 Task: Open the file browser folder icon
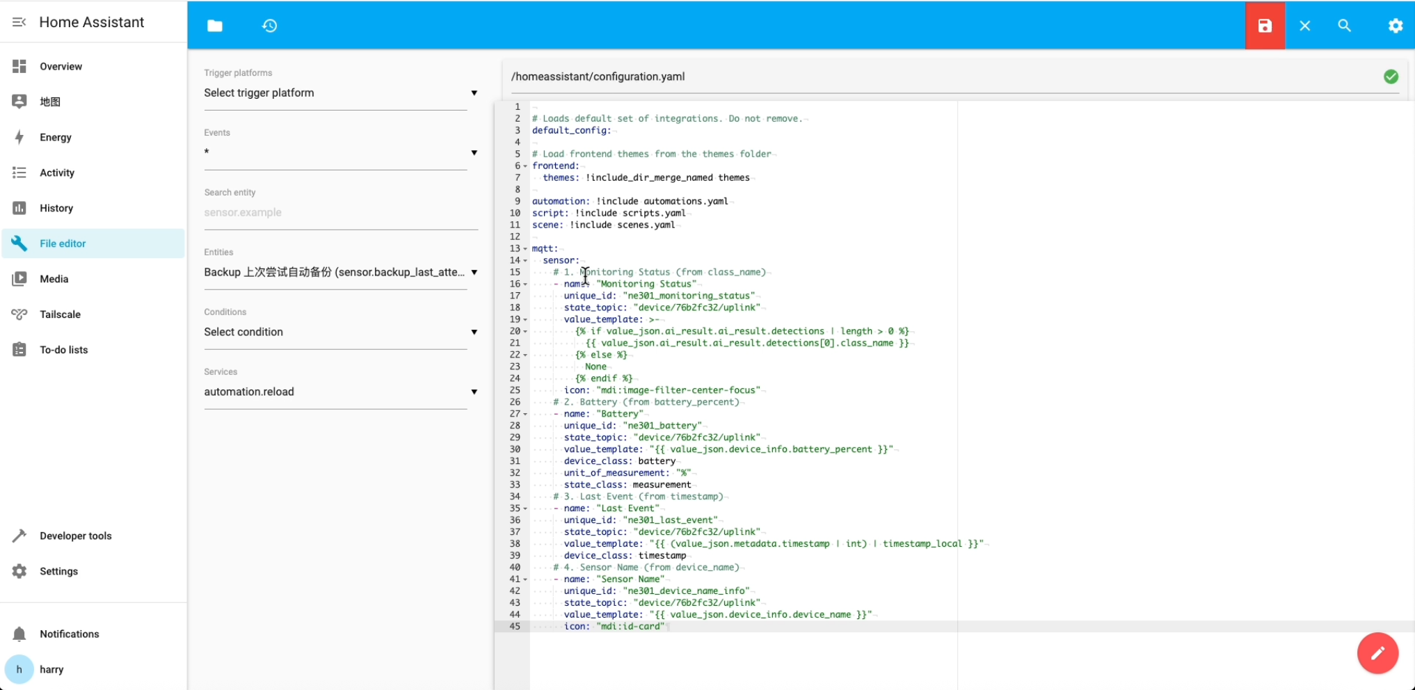pyautogui.click(x=215, y=26)
